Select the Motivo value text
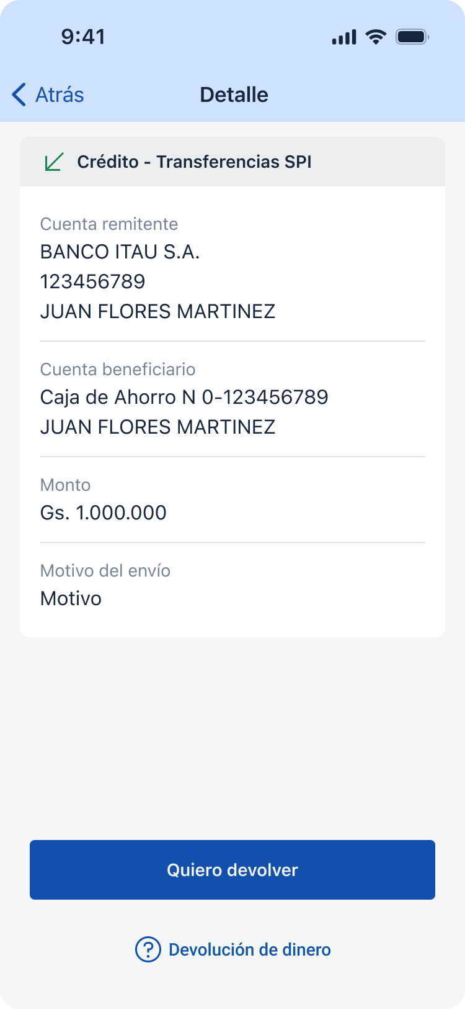The width and height of the screenshot is (465, 1009). (71, 598)
